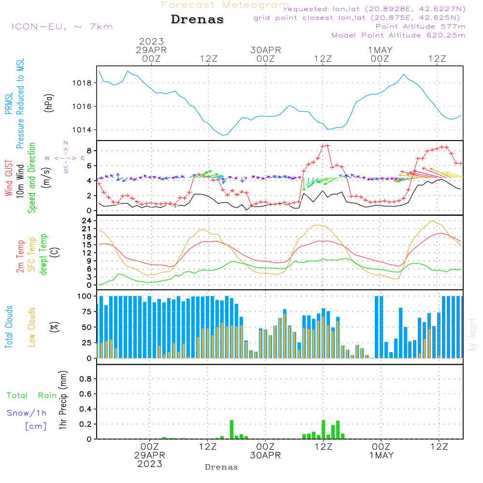Viewport: 483px width, 483px height.
Task: Click the top '29APR' date label
Action: (x=151, y=50)
